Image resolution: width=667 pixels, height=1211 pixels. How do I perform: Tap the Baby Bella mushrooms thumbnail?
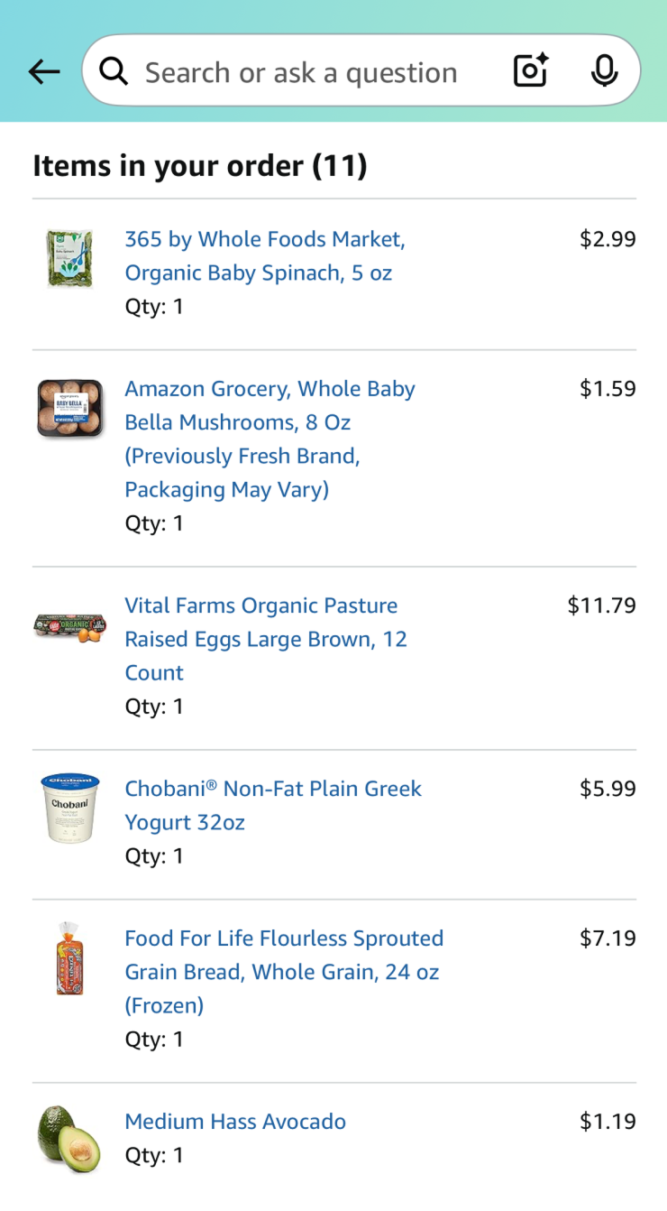69,409
